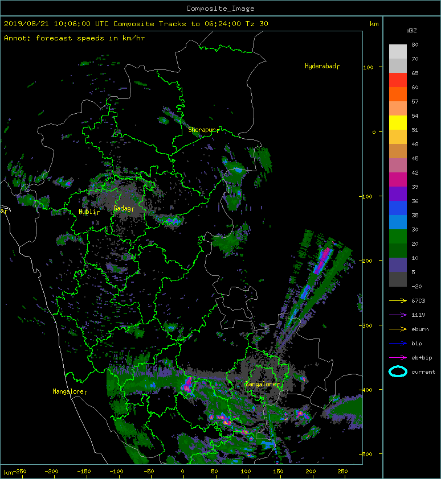Viewport: 441px width, 479px height.
Task: Pick the dark gray -20 to 5 dBZ swatch
Action: tap(398, 279)
